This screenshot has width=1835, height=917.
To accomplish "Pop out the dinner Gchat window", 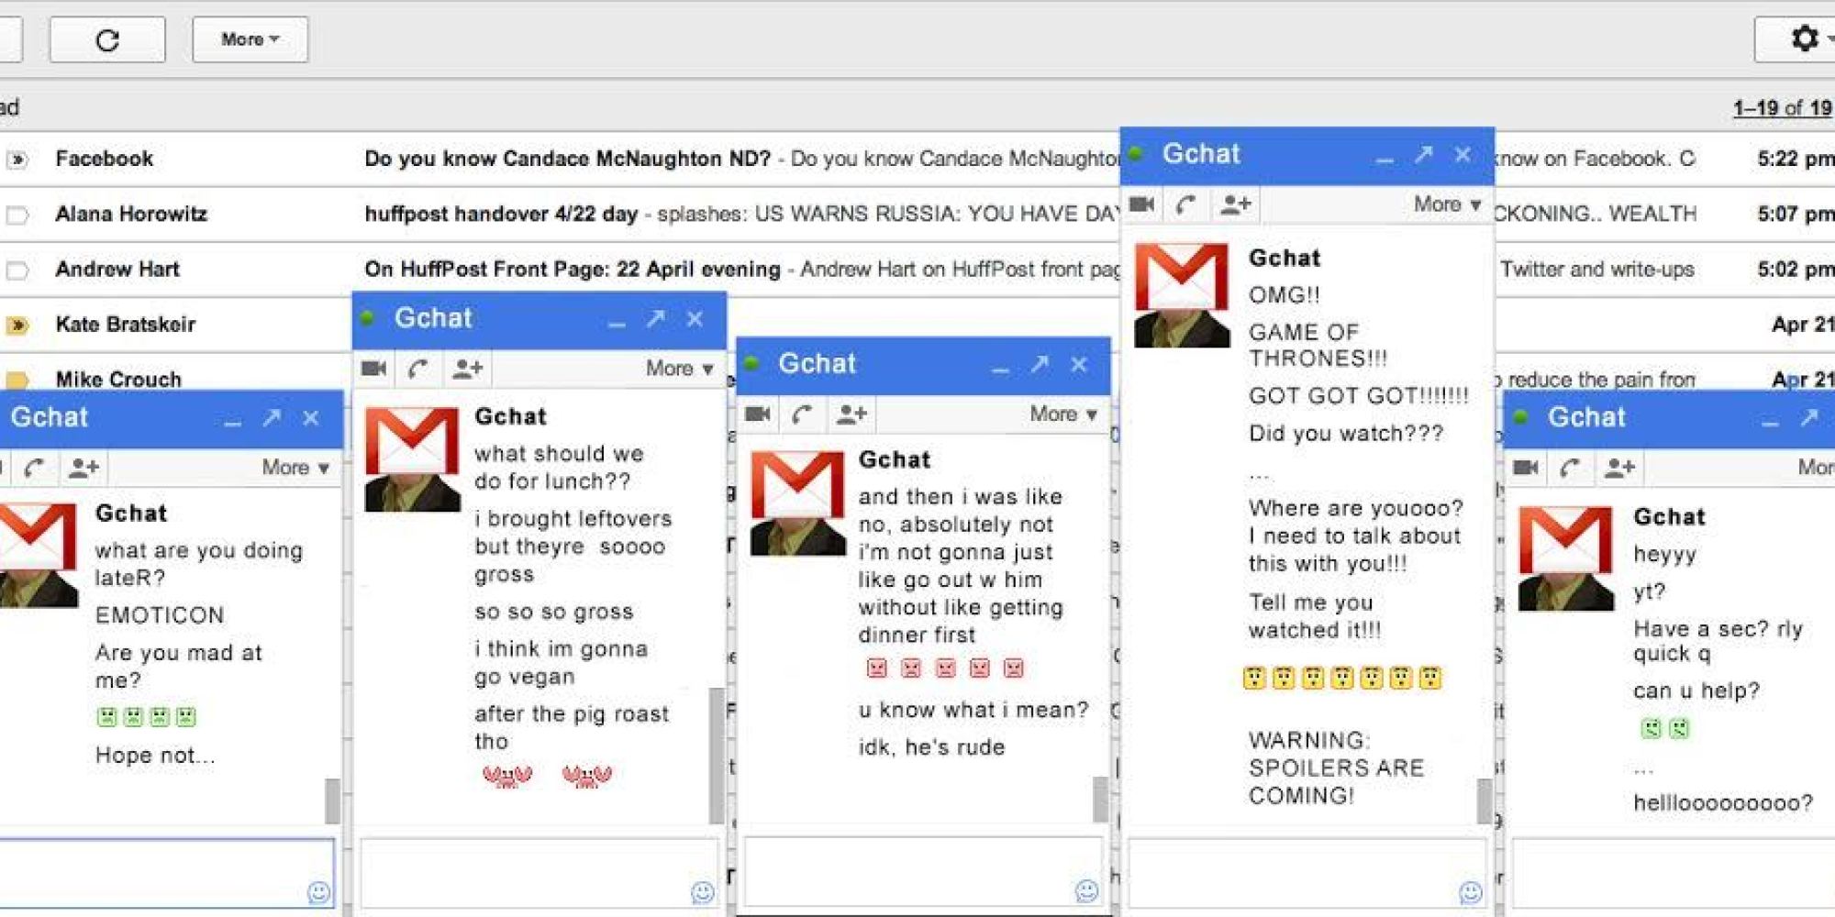I will click(1040, 364).
